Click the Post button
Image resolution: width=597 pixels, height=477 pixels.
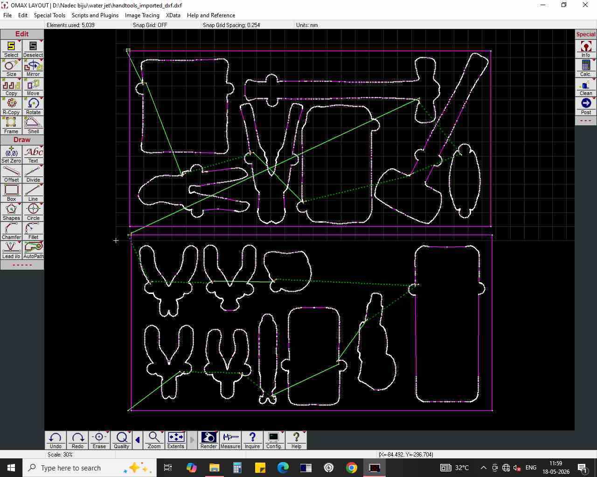pyautogui.click(x=586, y=106)
